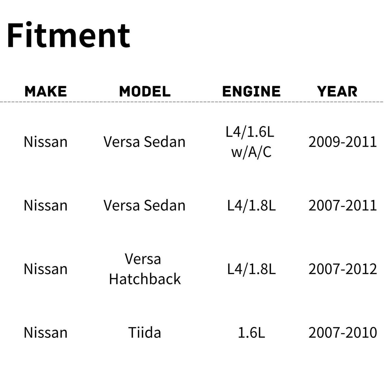
Task: Select the 2007-2012 year cell
Action: [x=343, y=269]
